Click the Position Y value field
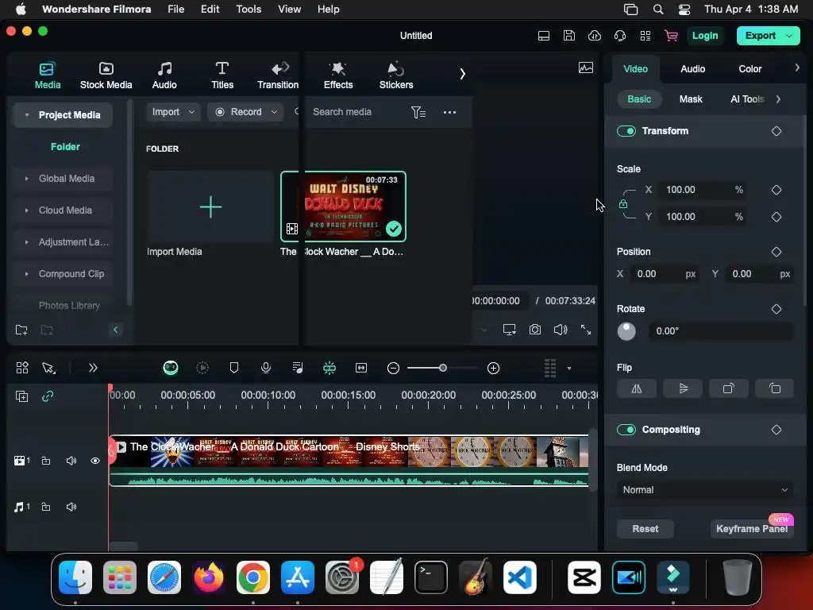The image size is (813, 610). (x=760, y=274)
